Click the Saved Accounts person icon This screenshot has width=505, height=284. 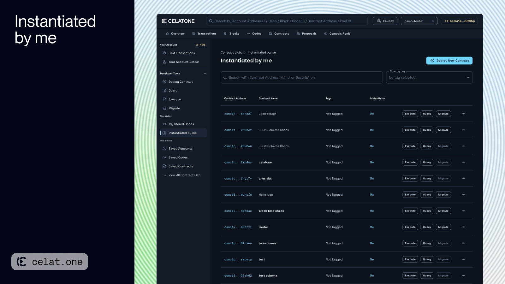(x=164, y=149)
